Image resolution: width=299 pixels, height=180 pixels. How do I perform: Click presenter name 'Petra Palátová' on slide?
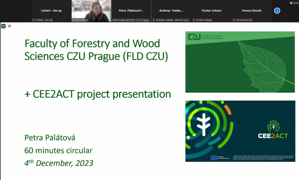(50, 137)
